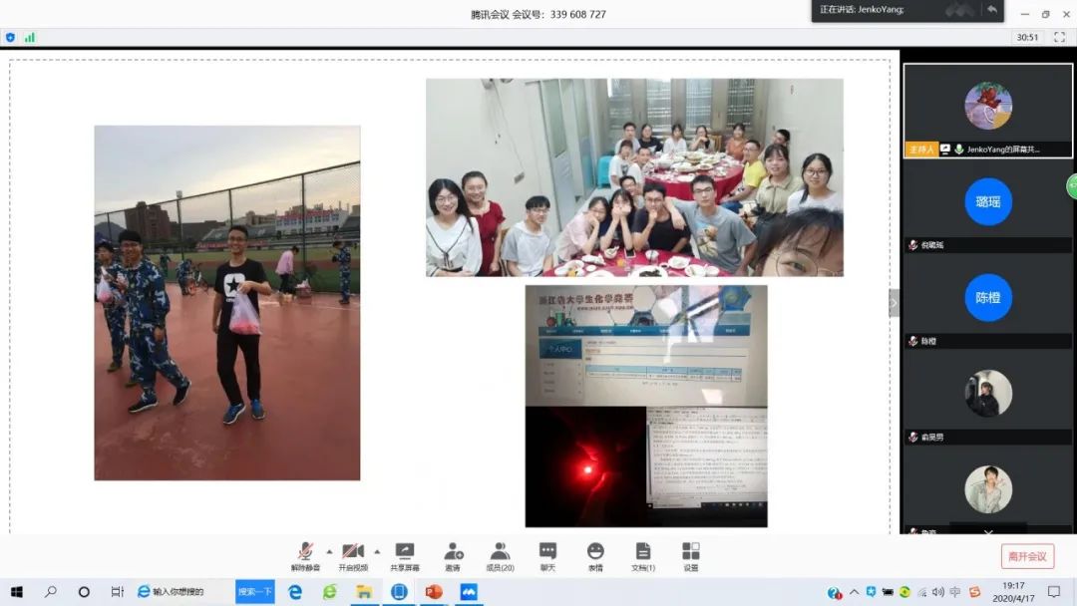Click the blue security shield icon

coord(10,37)
